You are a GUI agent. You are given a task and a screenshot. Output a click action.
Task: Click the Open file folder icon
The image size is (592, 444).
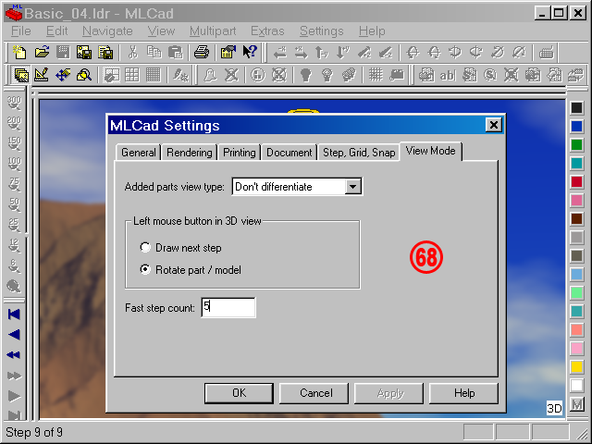(42, 52)
